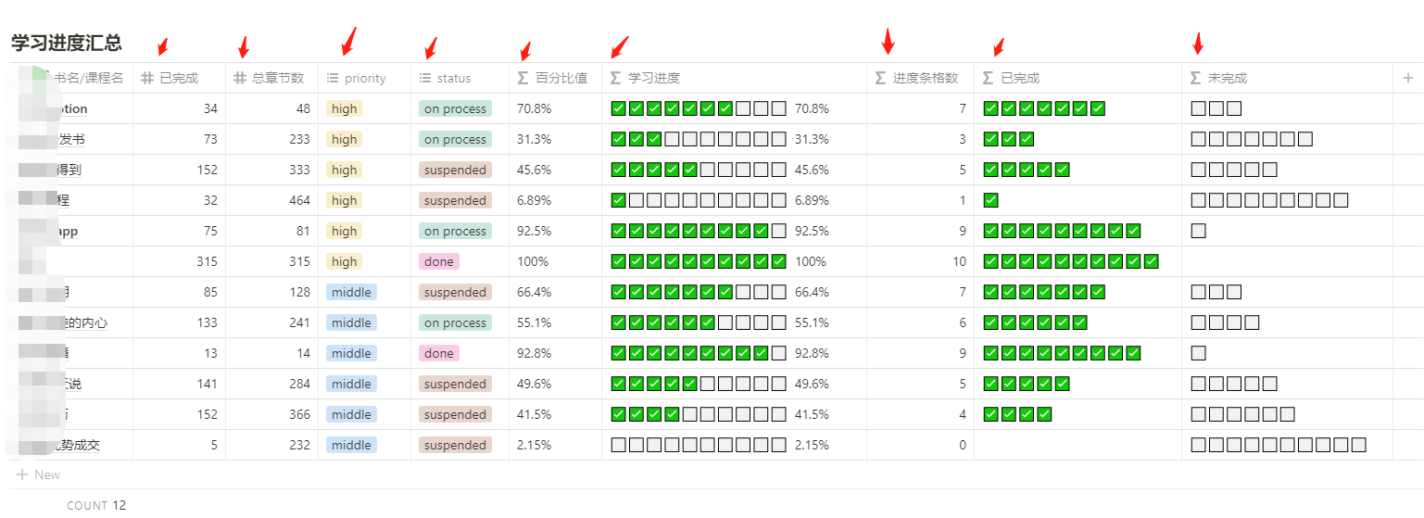Click the 49.6% learning progress bar cell
Screen dimensions: 1424x518
[x=734, y=384]
